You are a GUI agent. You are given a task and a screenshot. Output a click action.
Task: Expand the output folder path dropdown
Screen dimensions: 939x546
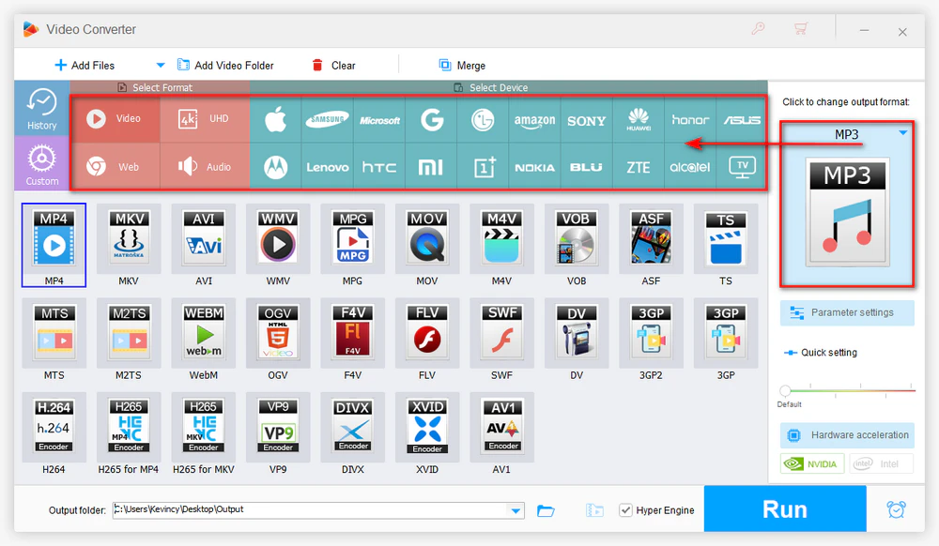pyautogui.click(x=515, y=510)
